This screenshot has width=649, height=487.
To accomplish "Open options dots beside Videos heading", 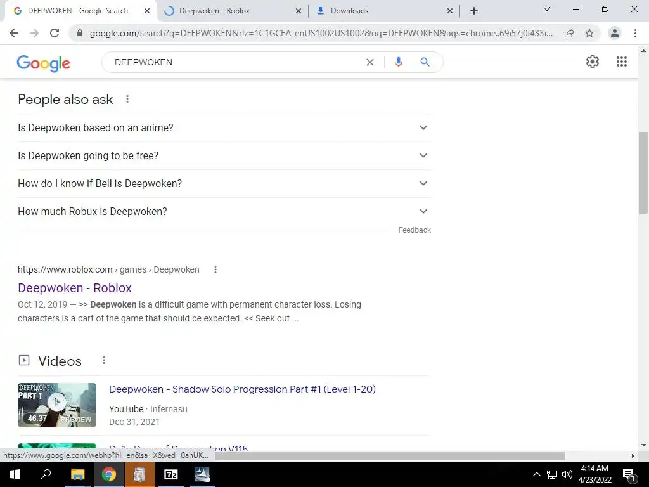I will point(104,360).
